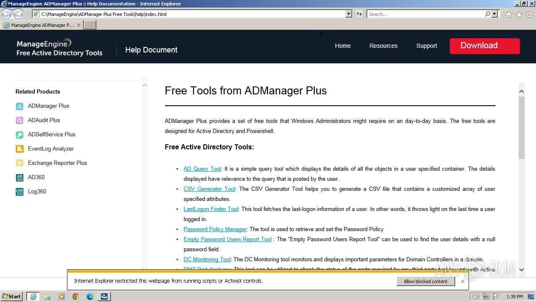
Task: Open ADManager Plus related product link
Action: (49, 106)
